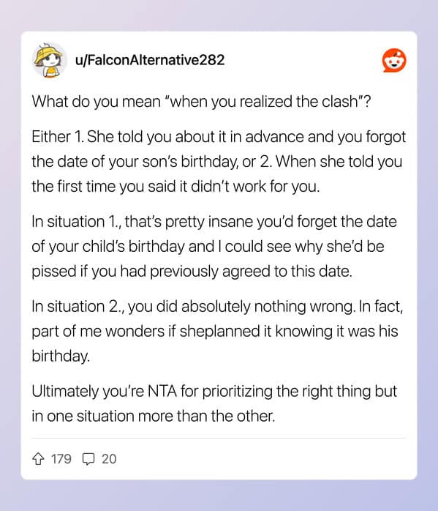Click the line "of your child's birthday and"
Screen dimensions: 438x511
[x=208, y=247]
